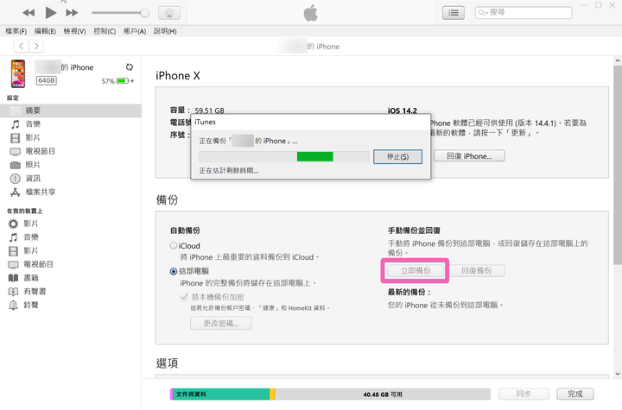This screenshot has height=410, width=622.
Task: Select the iCloud backup radio button
Action: [x=174, y=245]
